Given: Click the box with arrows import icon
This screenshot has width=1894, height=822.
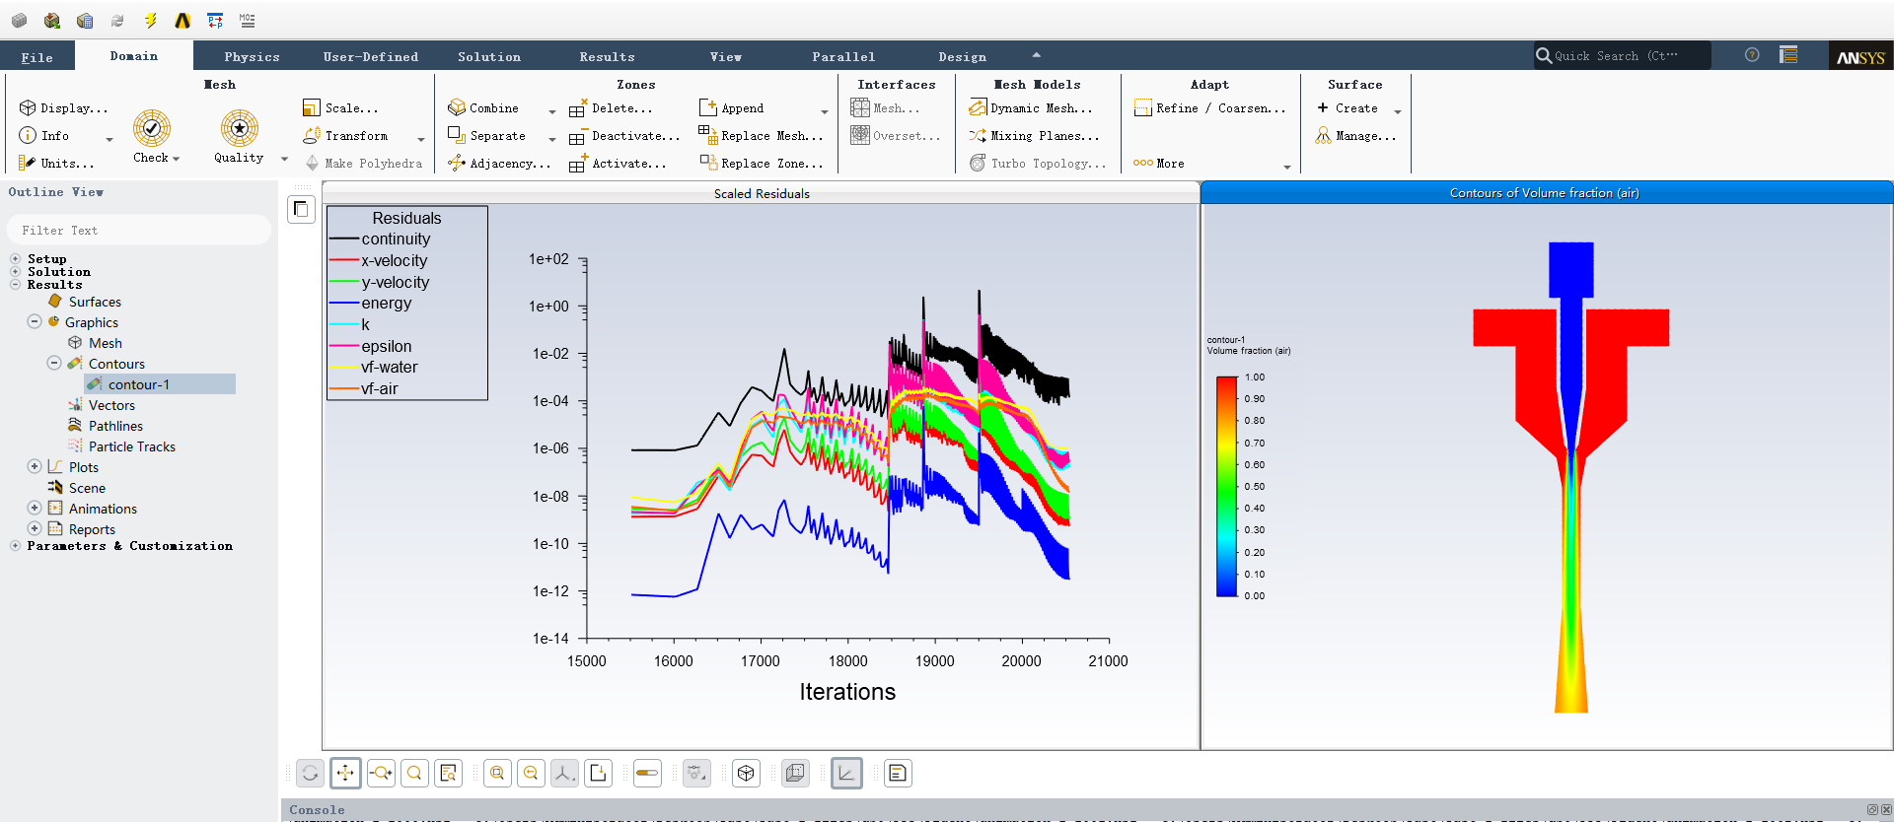Looking at the screenshot, I should pos(52,20).
